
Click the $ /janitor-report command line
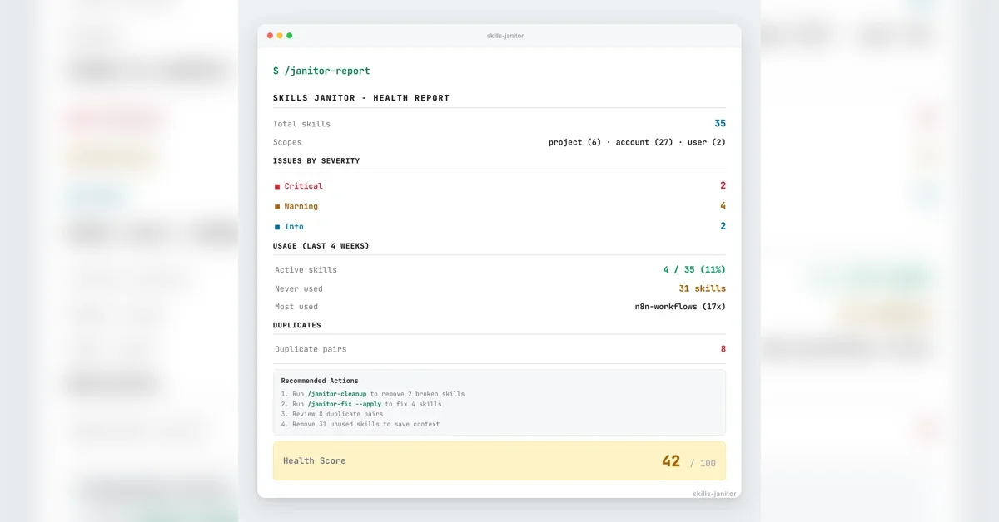(321, 71)
